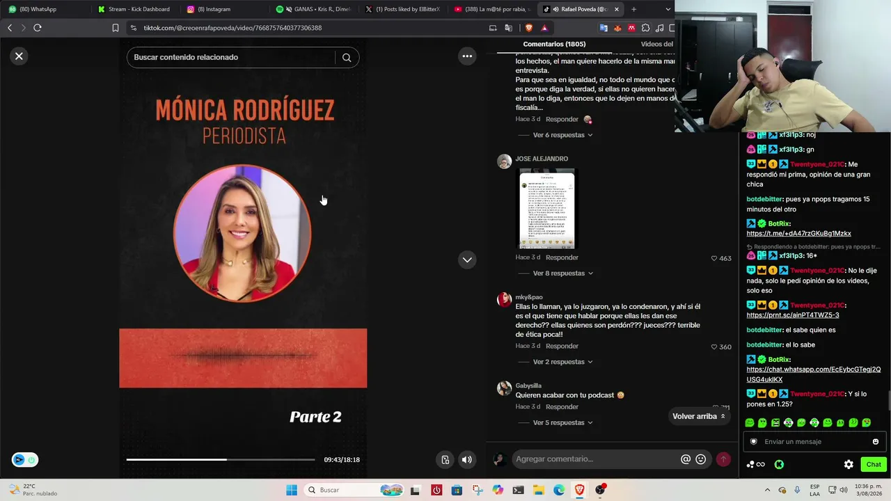The image size is (891, 501).
Task: Insert a mention with the @ icon
Action: (x=686, y=459)
